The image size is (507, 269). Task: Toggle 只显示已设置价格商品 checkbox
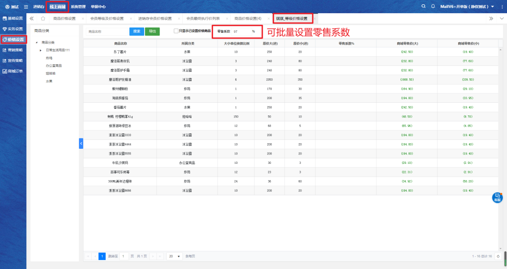point(176,31)
